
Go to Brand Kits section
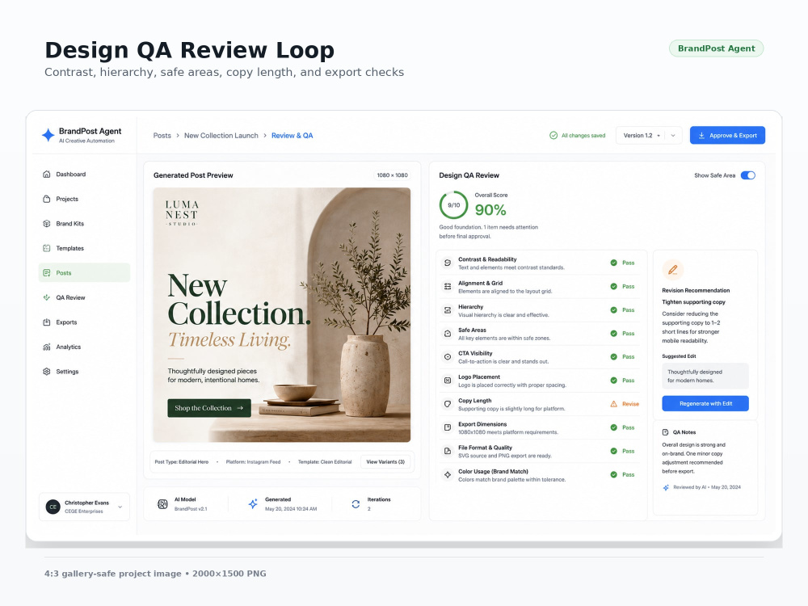(85, 224)
